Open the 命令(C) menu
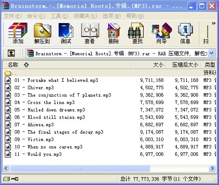This screenshot has height=185, width=219. click(36, 16)
